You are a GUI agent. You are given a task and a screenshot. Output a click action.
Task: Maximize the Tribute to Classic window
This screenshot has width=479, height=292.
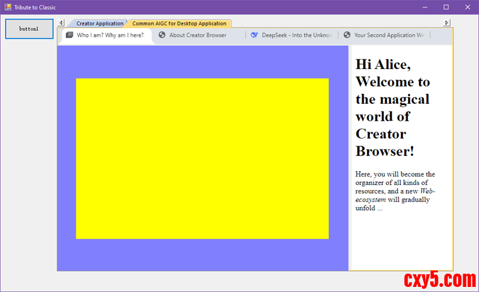pos(445,7)
